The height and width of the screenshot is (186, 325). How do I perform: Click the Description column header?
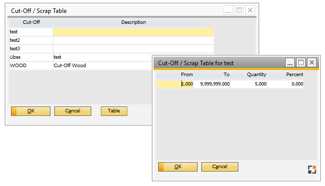[134, 22]
